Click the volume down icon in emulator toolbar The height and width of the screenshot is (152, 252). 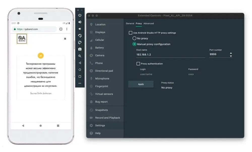[x=80, y=29]
